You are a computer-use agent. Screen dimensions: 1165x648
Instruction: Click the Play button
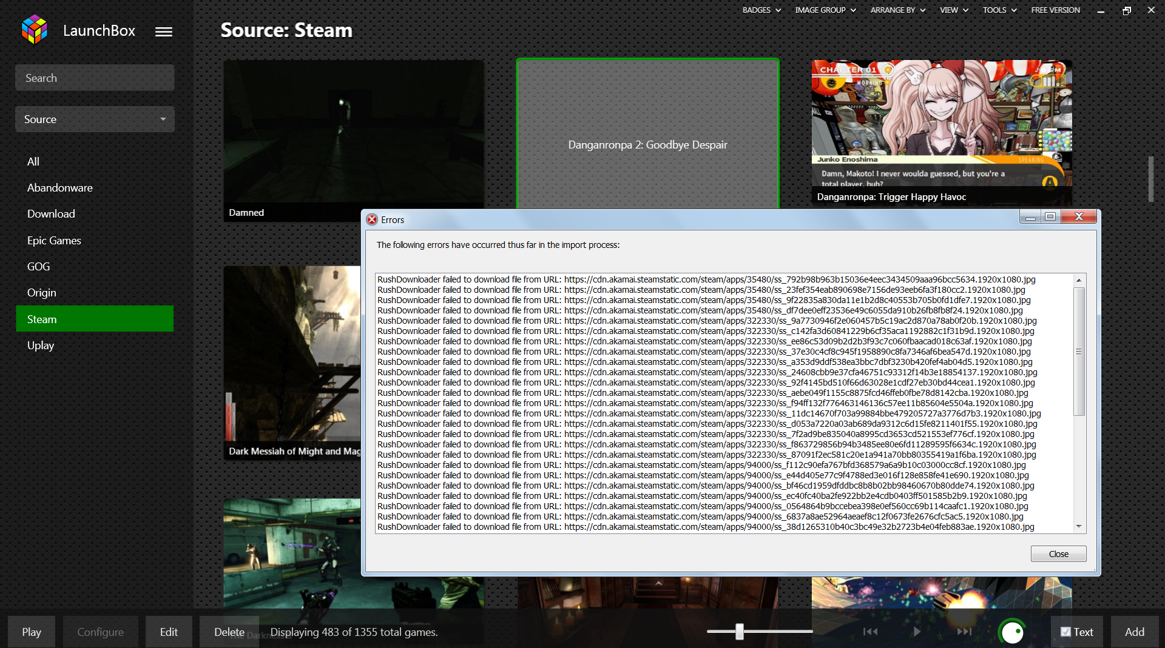pyautogui.click(x=32, y=632)
